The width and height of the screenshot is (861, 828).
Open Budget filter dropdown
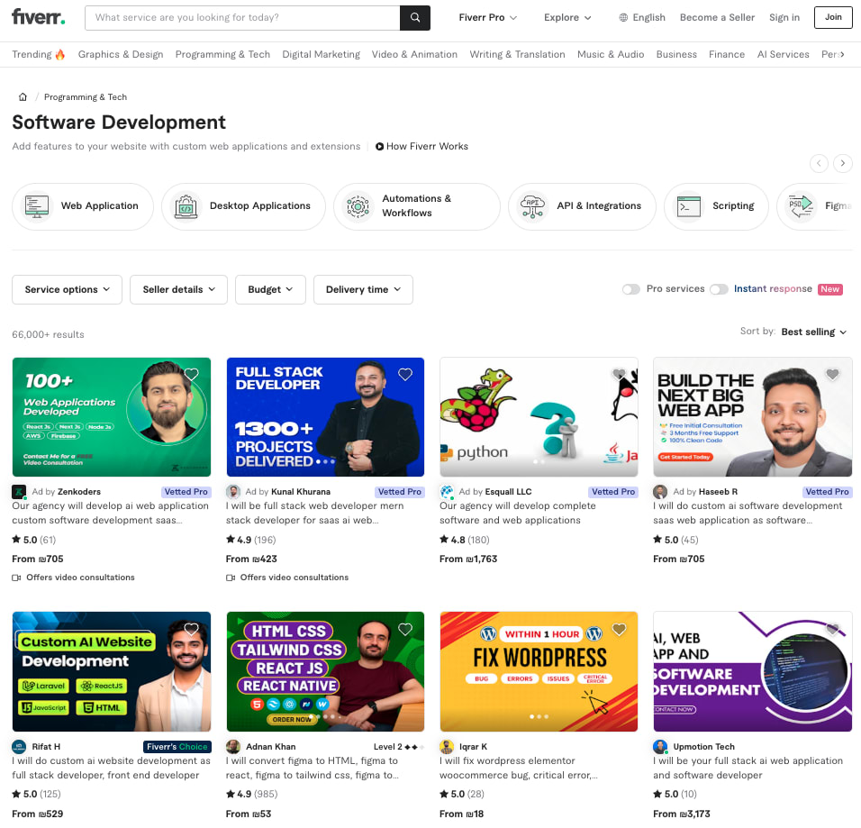[270, 289]
